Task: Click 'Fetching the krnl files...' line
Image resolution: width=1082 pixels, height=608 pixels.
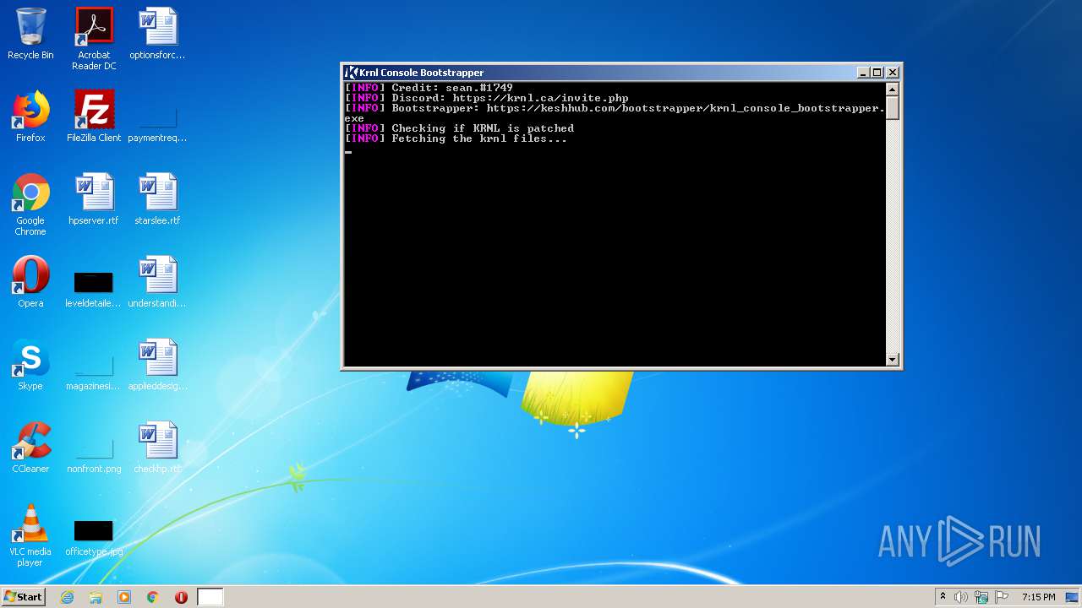Action: point(456,138)
